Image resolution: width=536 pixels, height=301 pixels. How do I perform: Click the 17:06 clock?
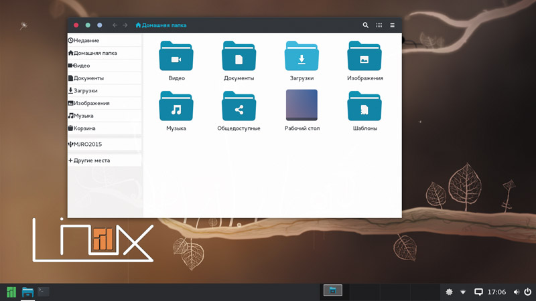pos(496,292)
